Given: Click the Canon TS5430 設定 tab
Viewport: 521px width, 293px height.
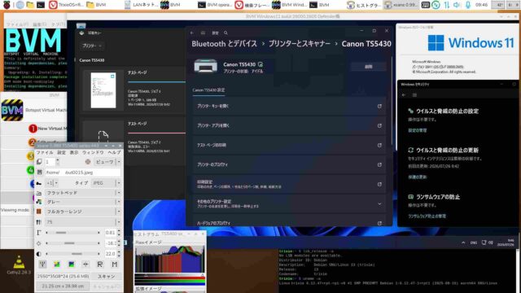Looking at the screenshot, I should click(x=208, y=90).
